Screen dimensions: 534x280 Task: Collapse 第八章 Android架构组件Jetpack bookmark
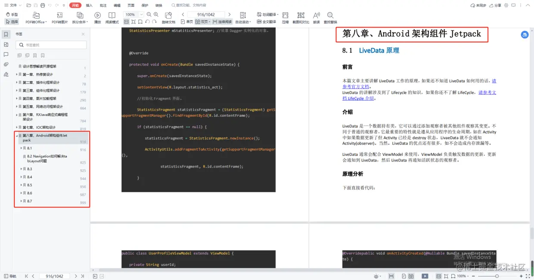17,136
